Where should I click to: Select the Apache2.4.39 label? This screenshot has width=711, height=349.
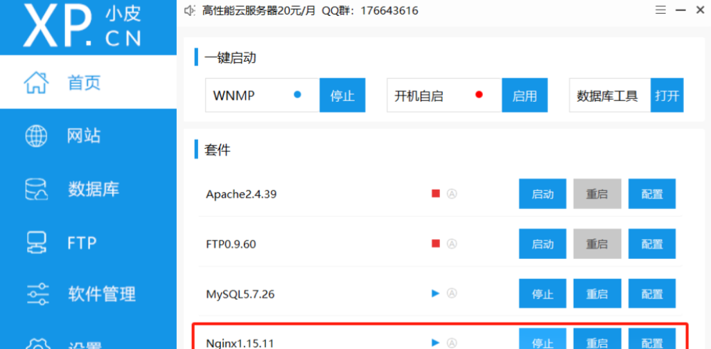[x=241, y=194]
